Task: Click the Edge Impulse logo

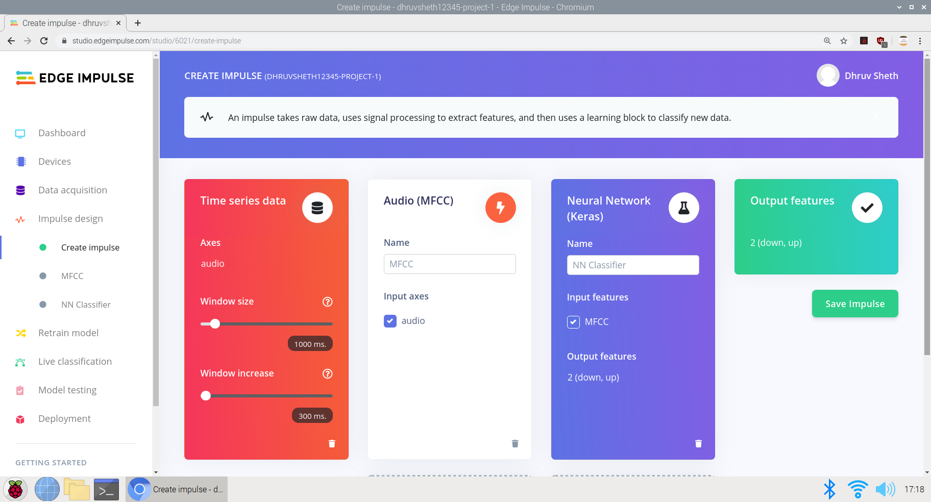Action: (75, 78)
